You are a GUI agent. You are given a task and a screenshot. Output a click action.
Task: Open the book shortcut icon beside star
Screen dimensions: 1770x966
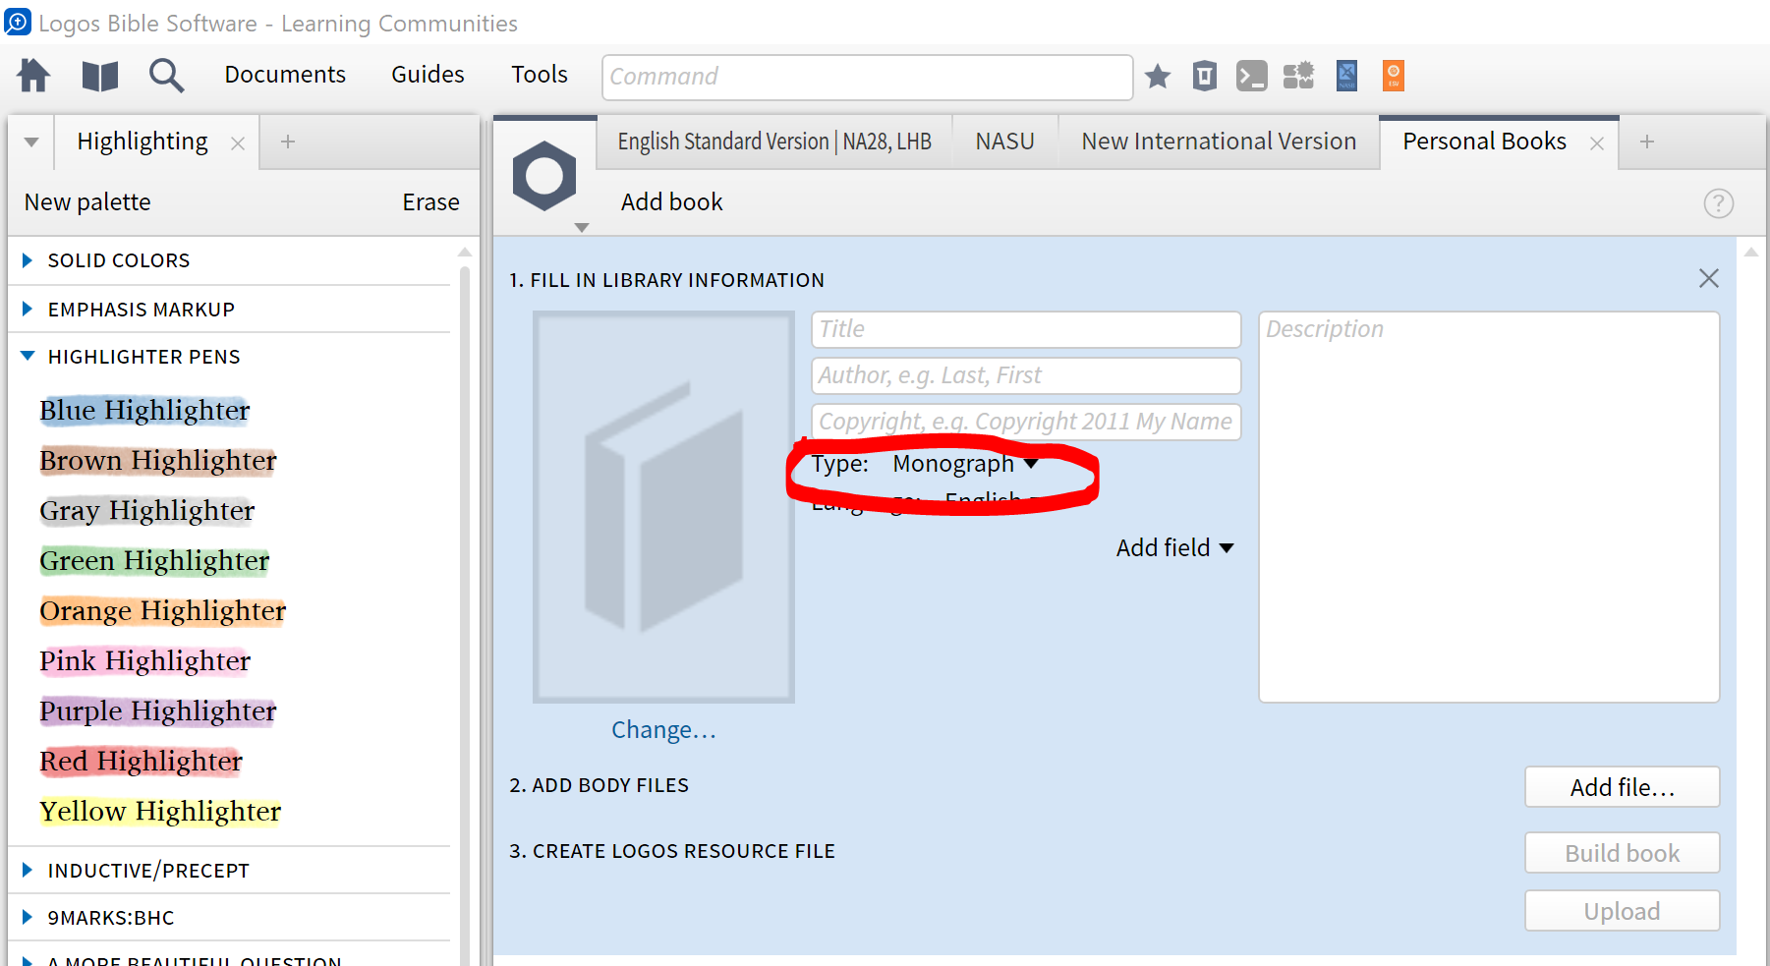[1205, 76]
